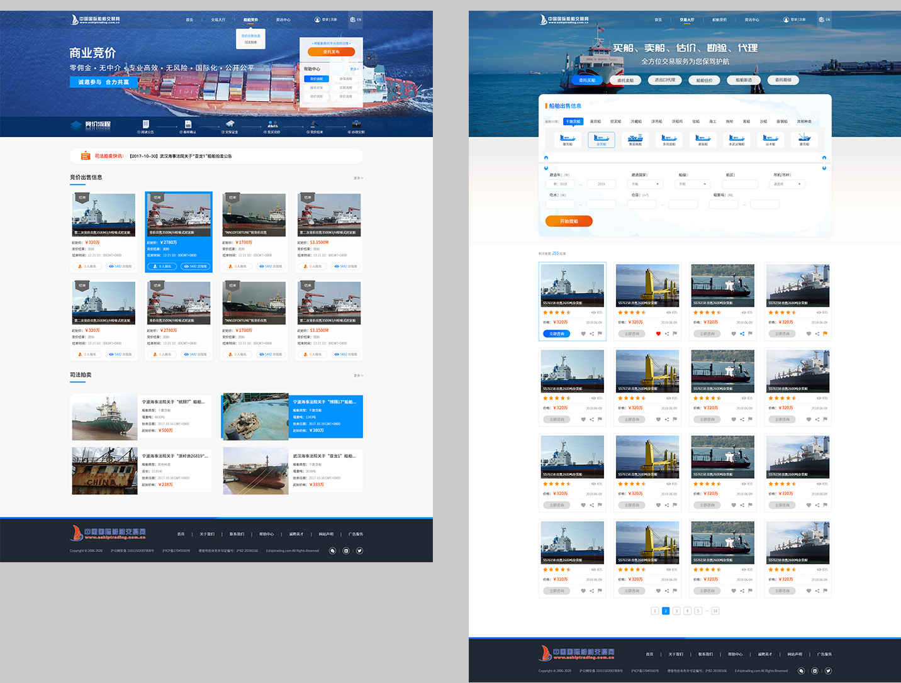Image resolution: width=901 pixels, height=683 pixels.
Task: Click the orange flag icon on fourth ship card
Action: click(825, 334)
